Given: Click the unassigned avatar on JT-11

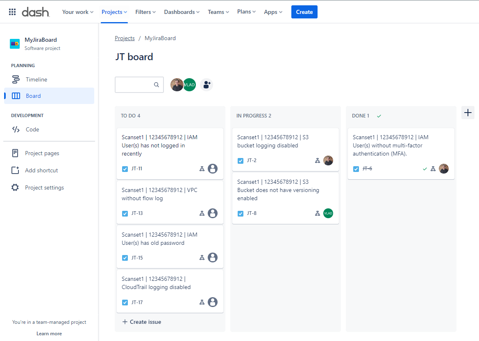Looking at the screenshot, I should [x=212, y=169].
